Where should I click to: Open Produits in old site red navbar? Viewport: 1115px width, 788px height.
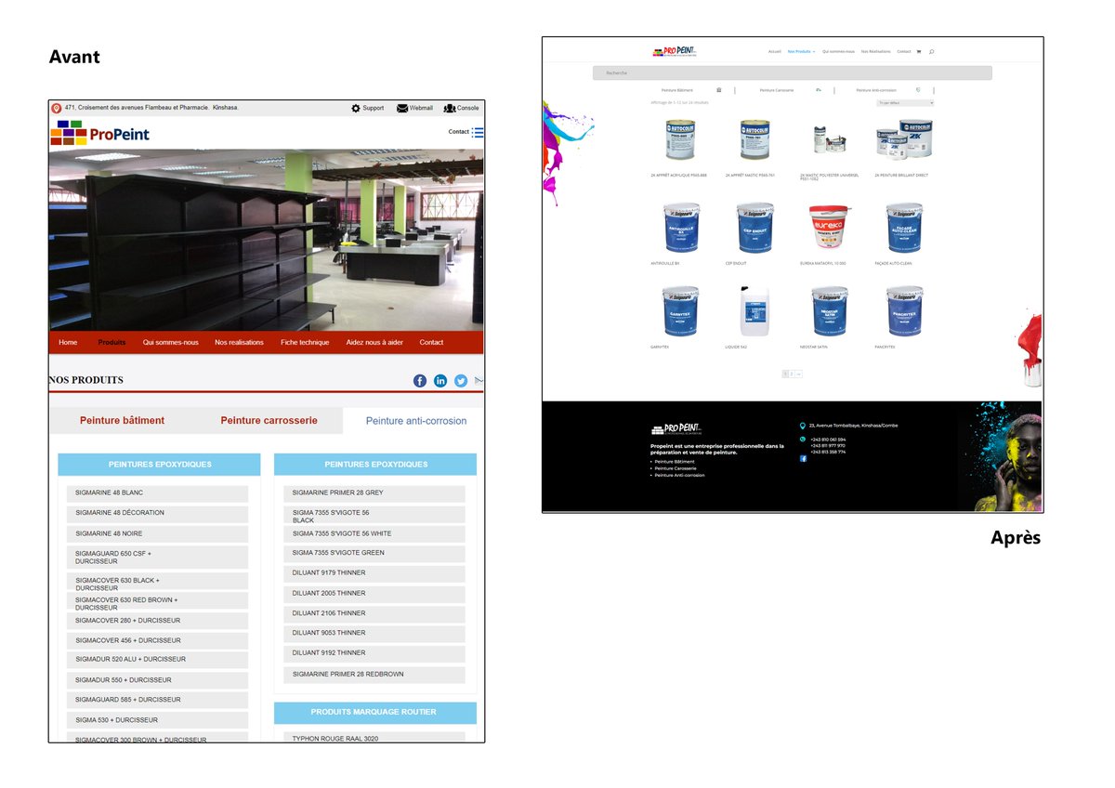pyautogui.click(x=111, y=342)
